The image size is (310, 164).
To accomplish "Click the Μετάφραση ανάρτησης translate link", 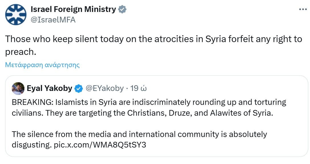I will click(42, 65).
